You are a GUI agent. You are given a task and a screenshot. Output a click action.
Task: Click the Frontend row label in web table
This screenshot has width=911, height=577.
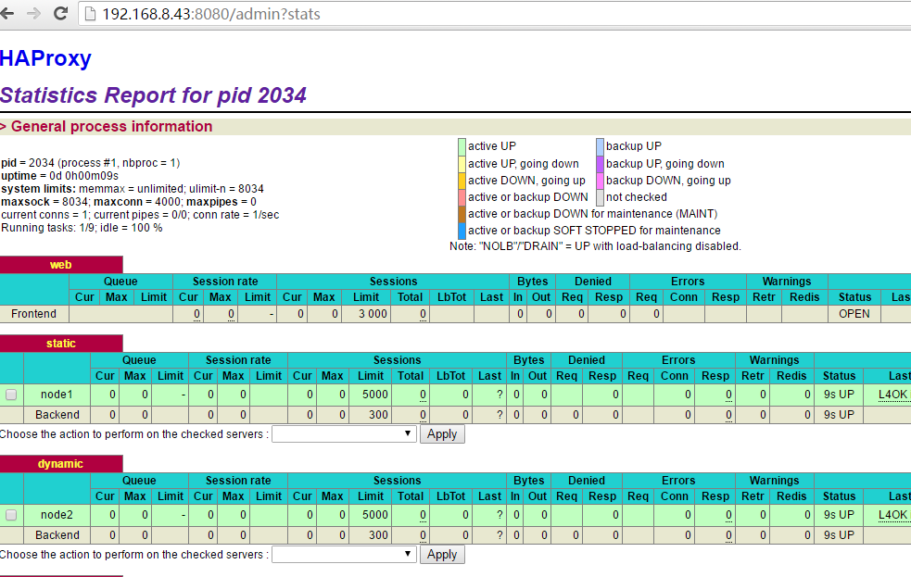point(33,314)
